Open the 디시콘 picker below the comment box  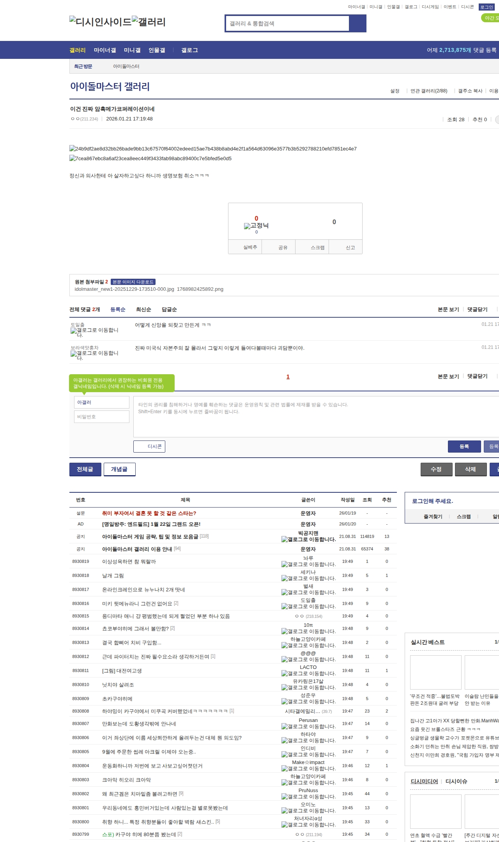(149, 446)
